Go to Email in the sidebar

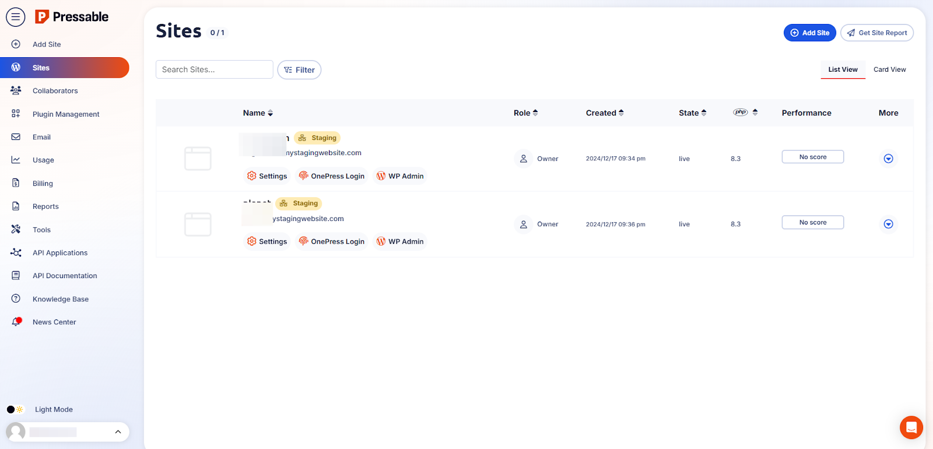tap(41, 137)
